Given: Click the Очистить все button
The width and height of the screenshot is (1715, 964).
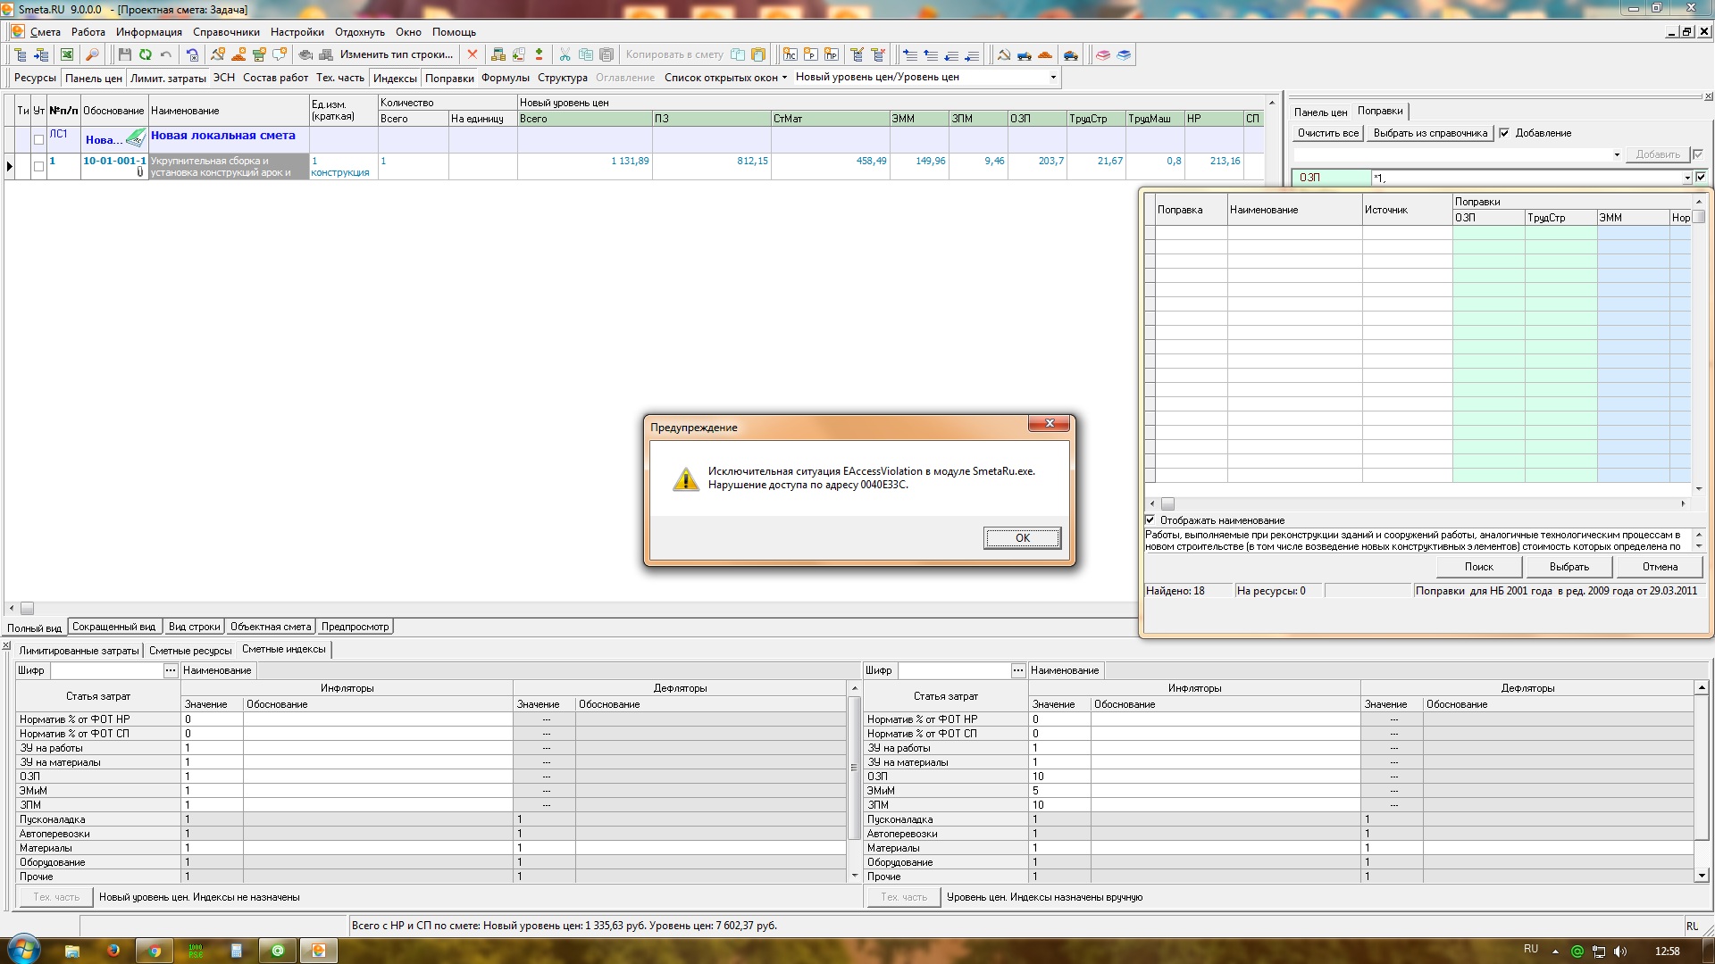Looking at the screenshot, I should click(x=1328, y=133).
